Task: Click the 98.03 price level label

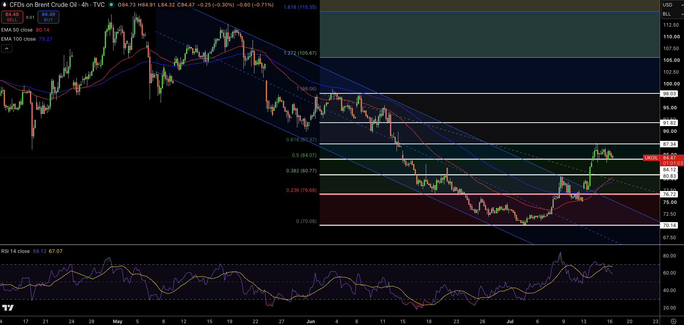Action: pos(669,94)
